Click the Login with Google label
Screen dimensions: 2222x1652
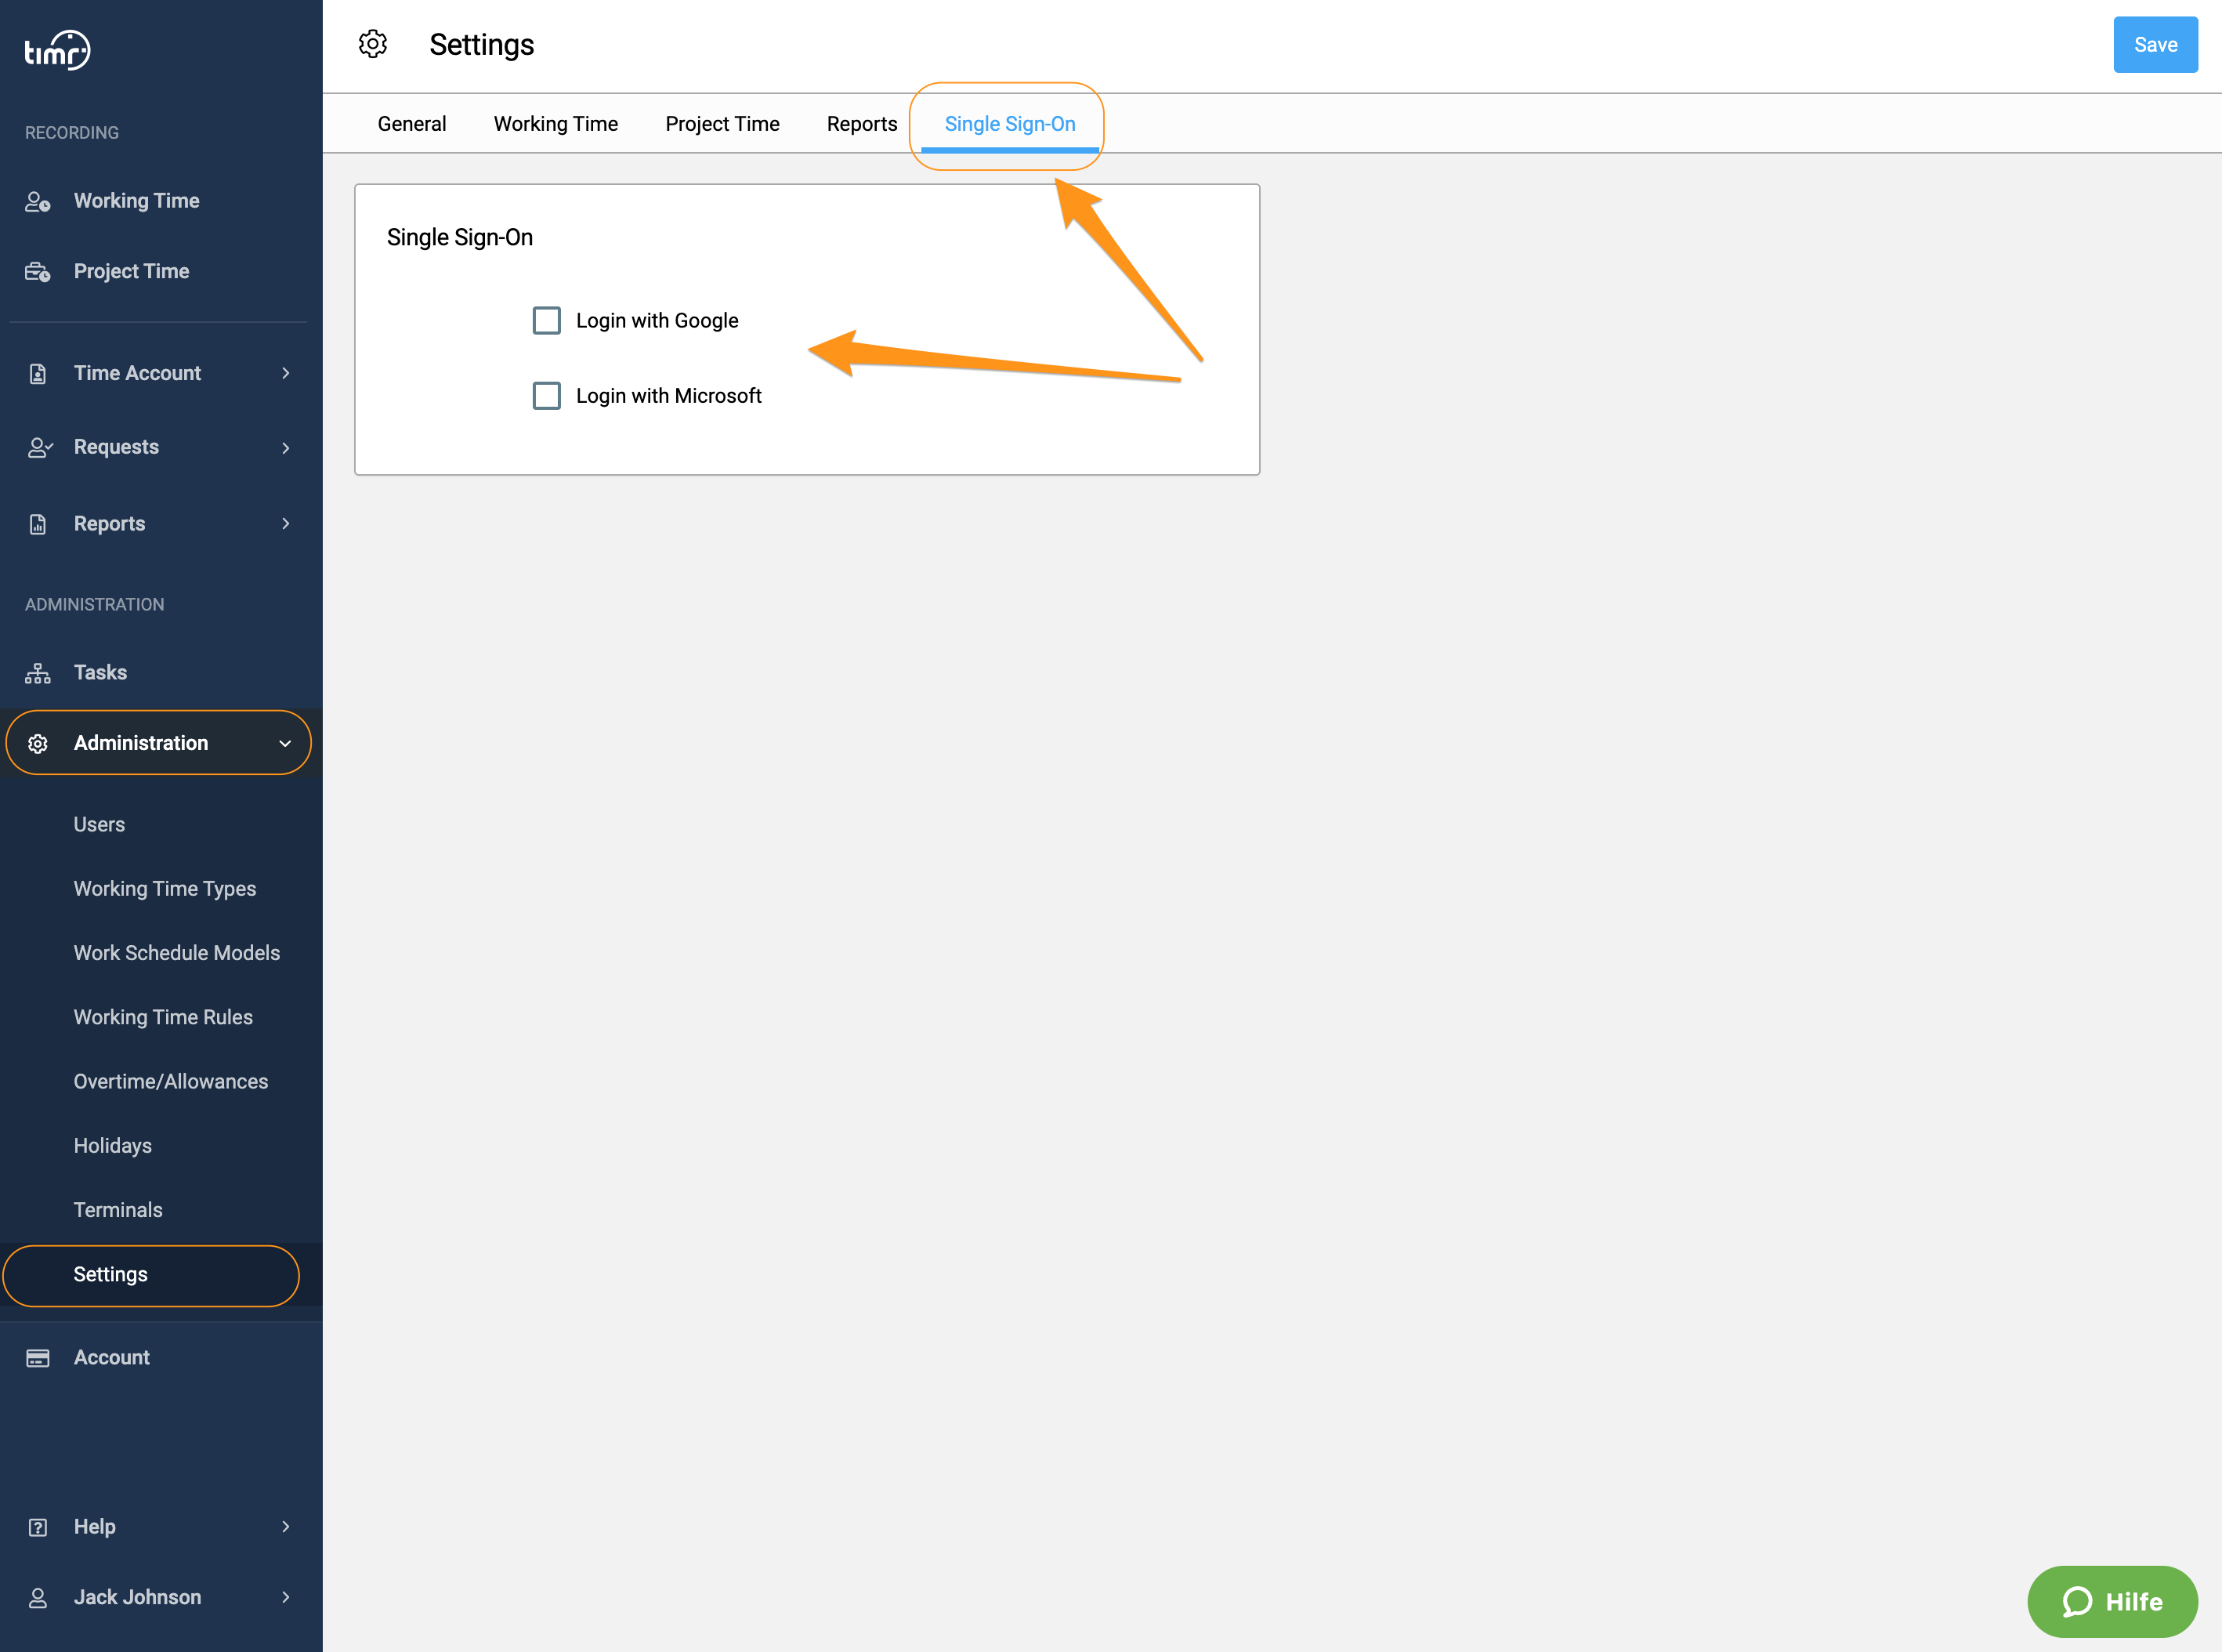[657, 321]
